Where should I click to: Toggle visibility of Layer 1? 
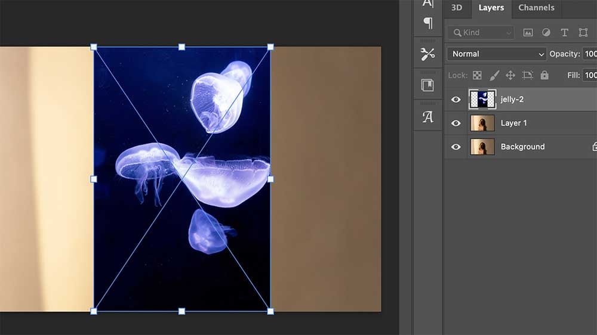(456, 123)
